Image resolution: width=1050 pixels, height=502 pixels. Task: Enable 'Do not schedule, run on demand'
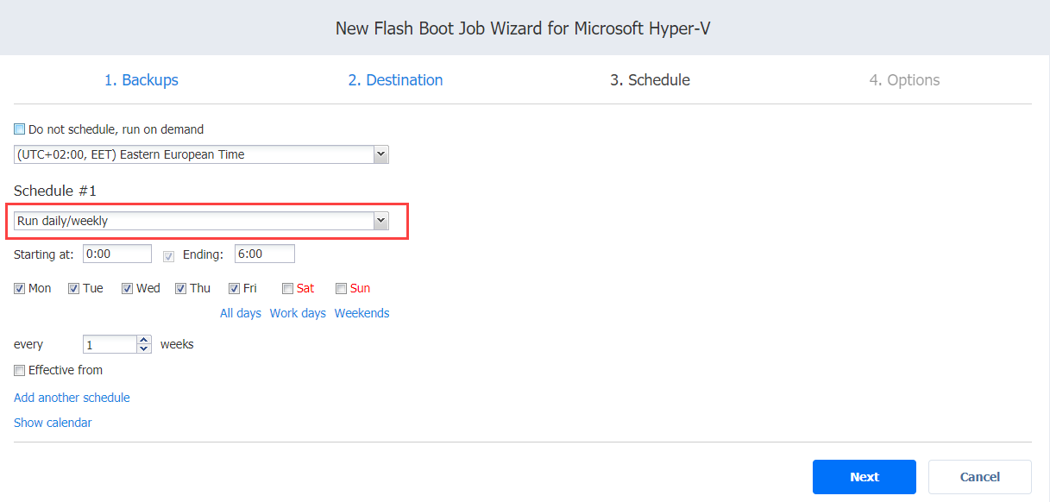click(x=20, y=130)
